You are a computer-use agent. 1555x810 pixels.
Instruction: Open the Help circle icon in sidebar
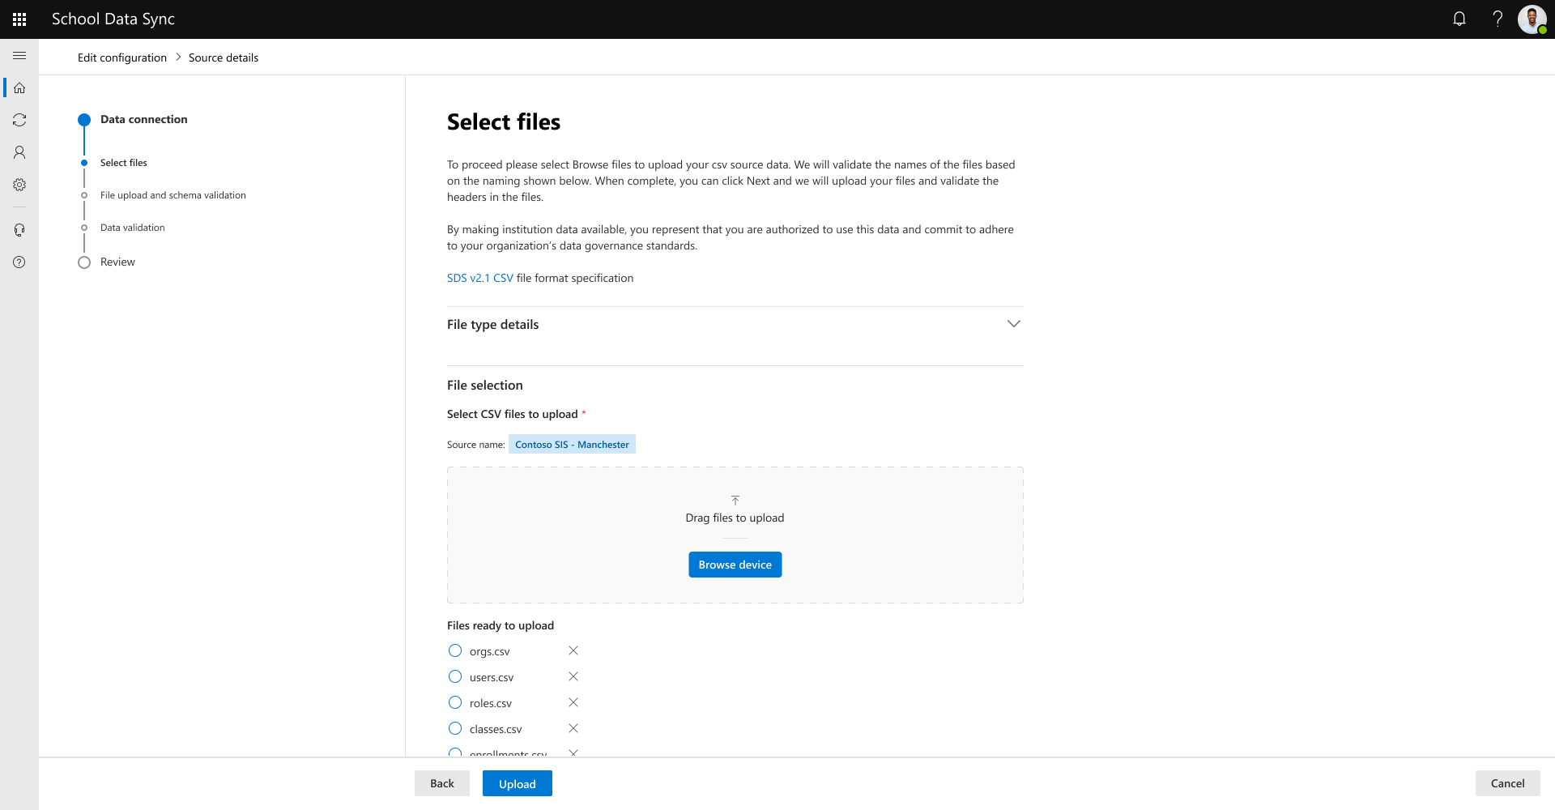click(19, 262)
